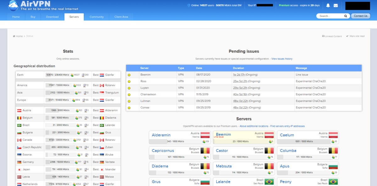Click the yellow status dot for Comae
This screenshot has height=186, width=377.
(129, 108)
